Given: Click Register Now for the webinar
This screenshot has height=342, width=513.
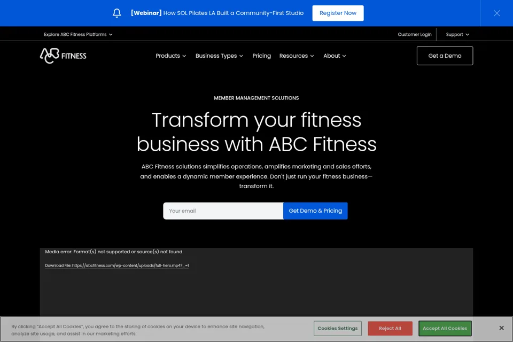Looking at the screenshot, I should pos(338,13).
